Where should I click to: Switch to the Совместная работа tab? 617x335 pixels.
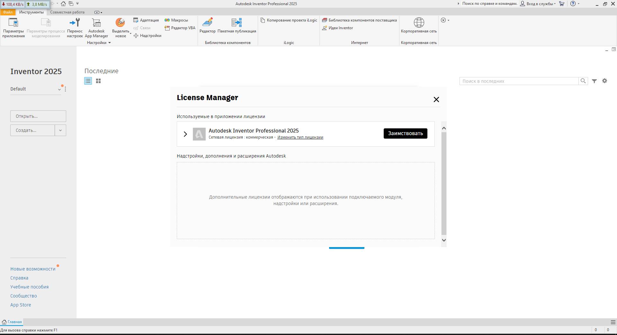click(67, 12)
